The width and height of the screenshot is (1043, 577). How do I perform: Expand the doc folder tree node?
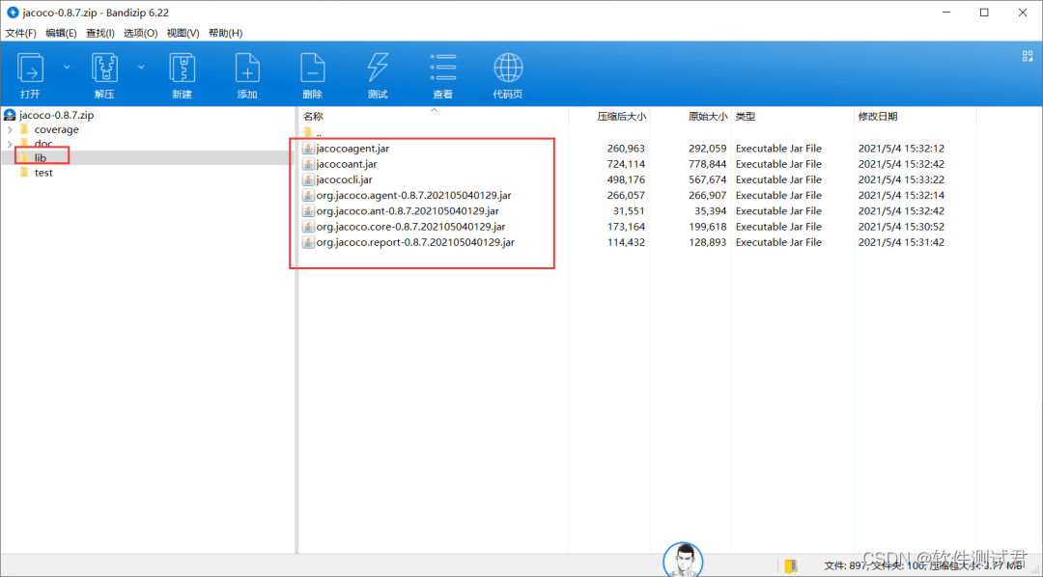pos(9,144)
